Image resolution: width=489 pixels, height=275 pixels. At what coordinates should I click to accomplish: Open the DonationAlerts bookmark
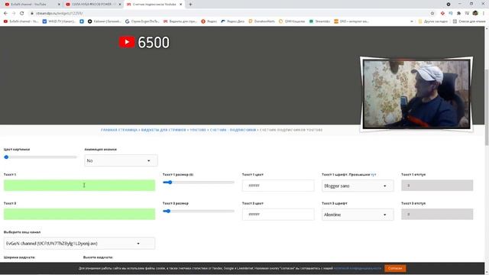pos(262,21)
